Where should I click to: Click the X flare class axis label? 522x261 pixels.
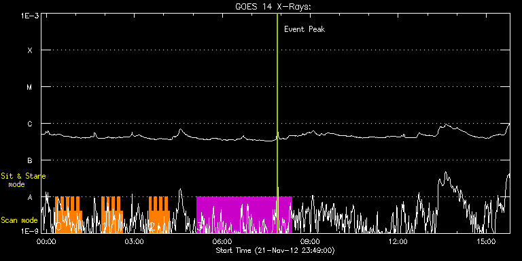[30, 50]
